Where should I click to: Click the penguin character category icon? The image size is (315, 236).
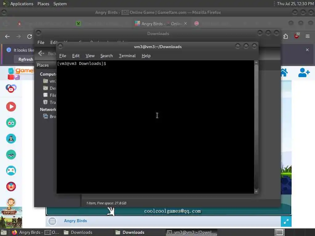pyautogui.click(x=11, y=139)
